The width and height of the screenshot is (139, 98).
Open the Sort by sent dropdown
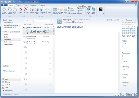point(28,24)
